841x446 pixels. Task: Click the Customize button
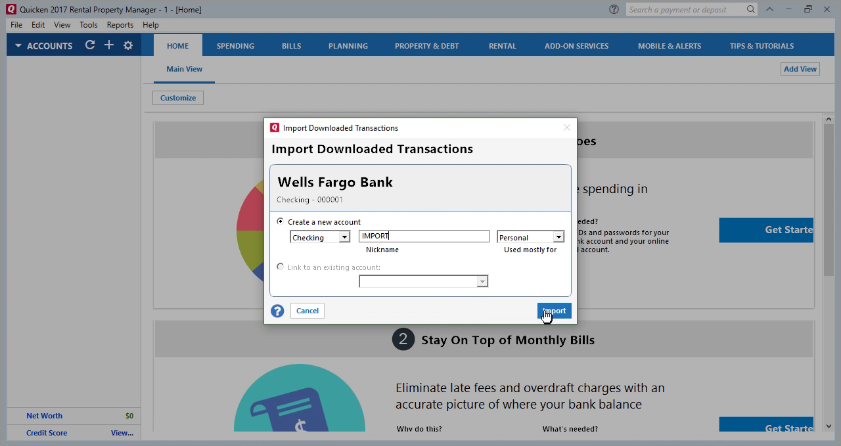[178, 98]
